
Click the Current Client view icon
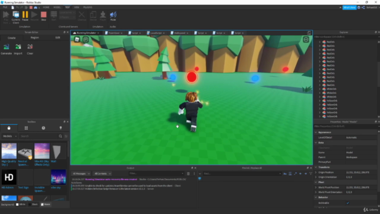coord(16,17)
